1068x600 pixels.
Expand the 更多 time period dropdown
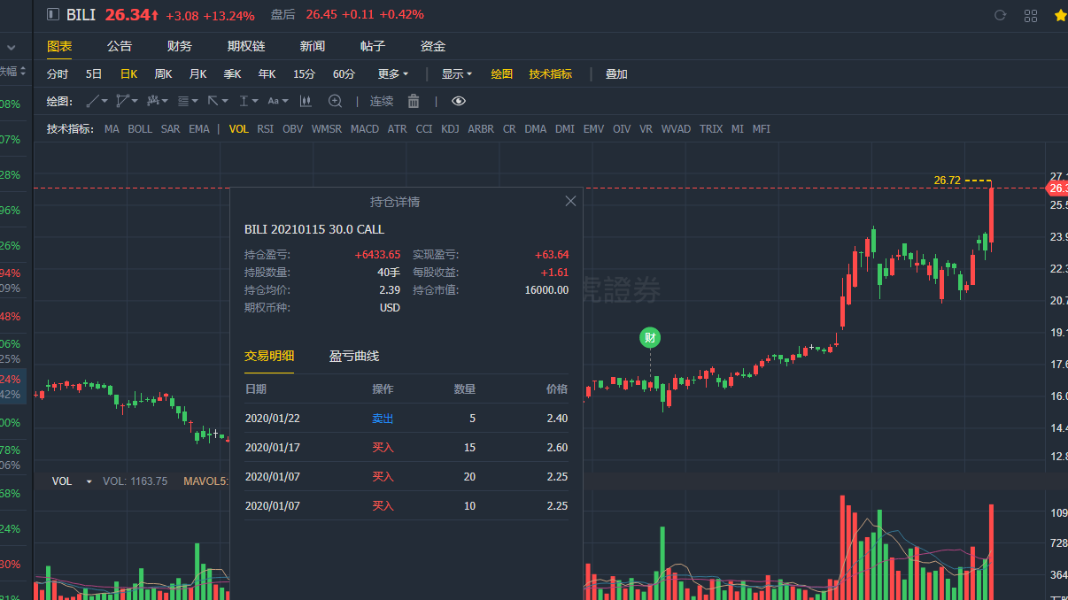pos(393,74)
